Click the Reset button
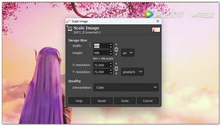The width and height of the screenshot is (221, 126). click(x=102, y=101)
